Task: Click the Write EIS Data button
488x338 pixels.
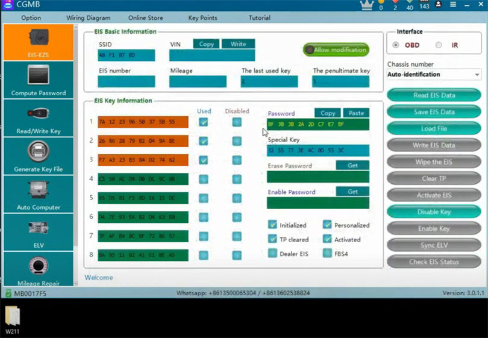Action: point(434,145)
